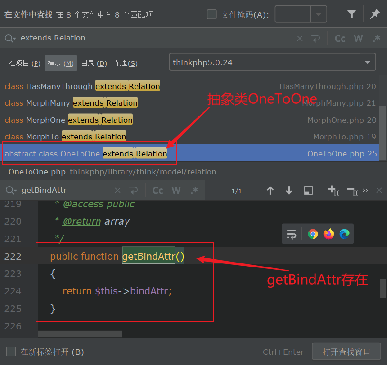Click the add selection for next occurrence icon
This screenshot has width=387, height=365.
click(333, 191)
